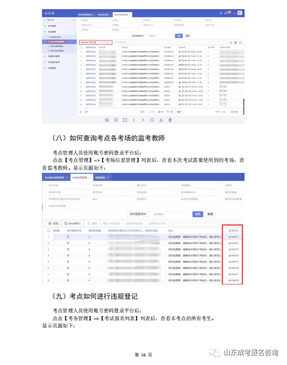287x365 pixels.
Task: Click the zoom-in magnifier in the image viewer bar
Action: click(x=107, y=120)
